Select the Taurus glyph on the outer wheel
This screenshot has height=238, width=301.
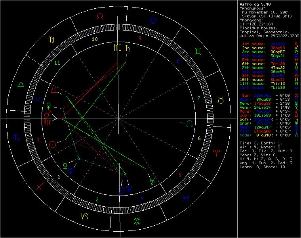tap(221, 100)
